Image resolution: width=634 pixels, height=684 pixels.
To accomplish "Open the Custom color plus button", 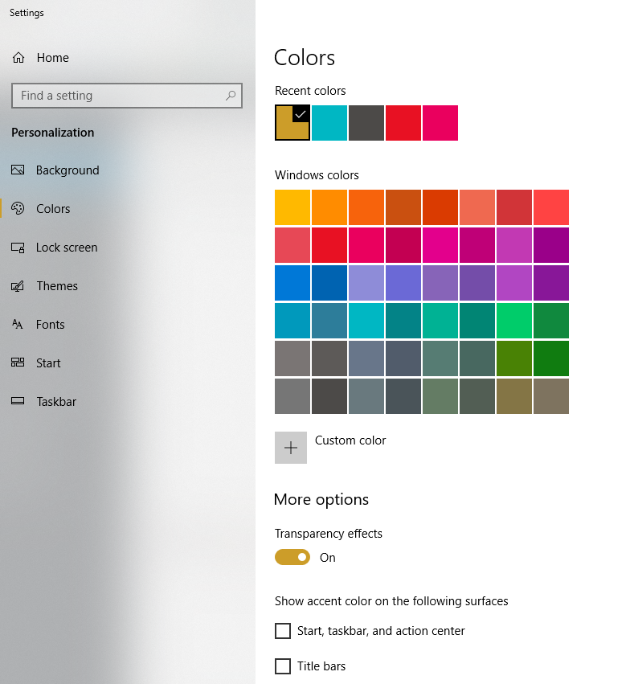I will coord(291,448).
